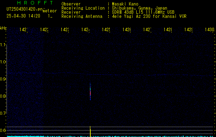This screenshot has width=216, height=137.
Task: Click the time axis label 1426
Action: 127,29
